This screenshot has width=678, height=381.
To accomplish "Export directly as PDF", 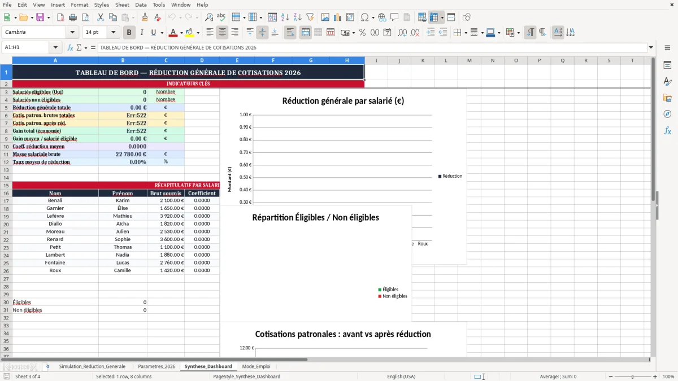I will 60,17.
